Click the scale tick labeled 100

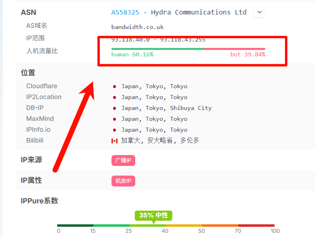point(275,231)
